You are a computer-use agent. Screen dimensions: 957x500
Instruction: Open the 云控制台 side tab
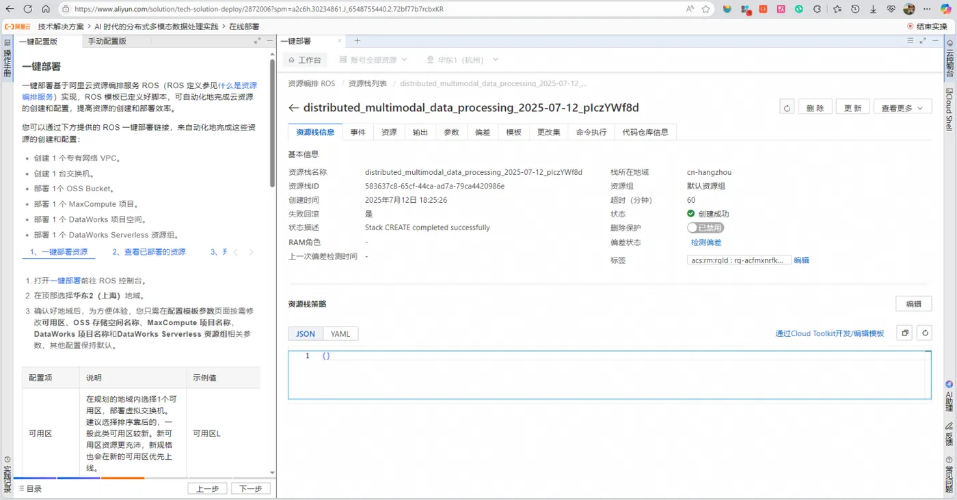(x=949, y=60)
